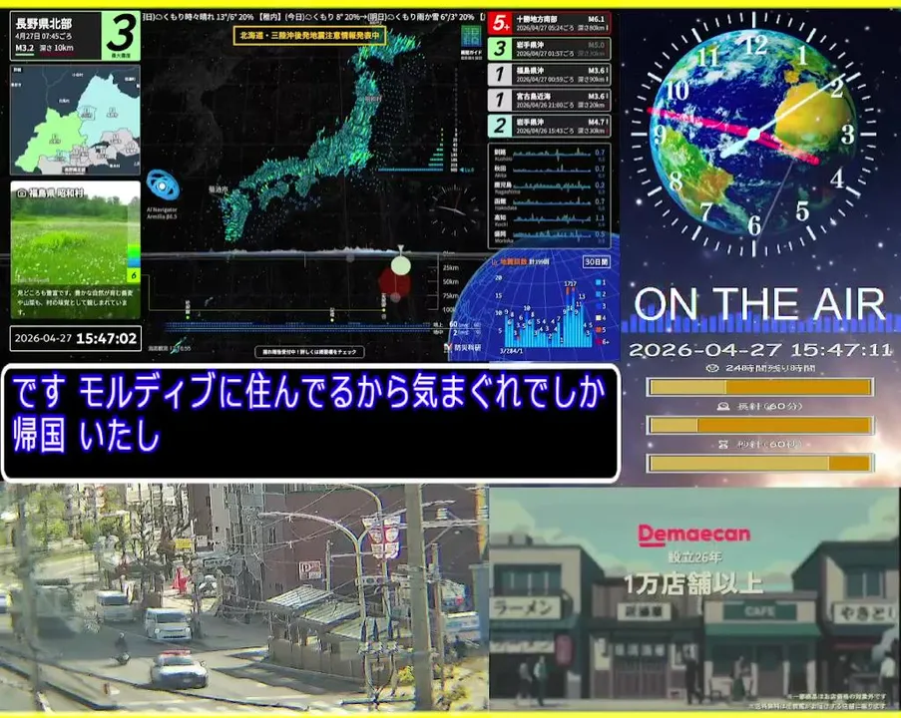Click the legend swatch for intensity 6+
This screenshot has width=901, height=718.
(599, 341)
